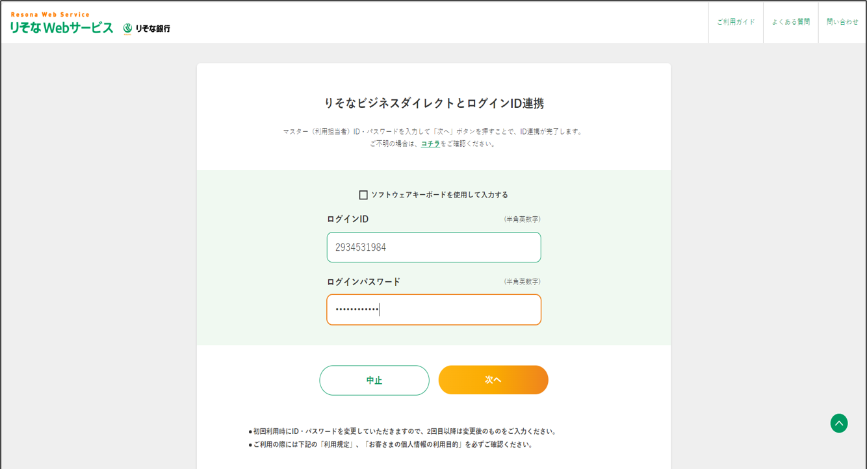Image resolution: width=867 pixels, height=469 pixels.
Task: Click the instruction text starting マスター（利用担当者）
Action: pyautogui.click(x=433, y=132)
